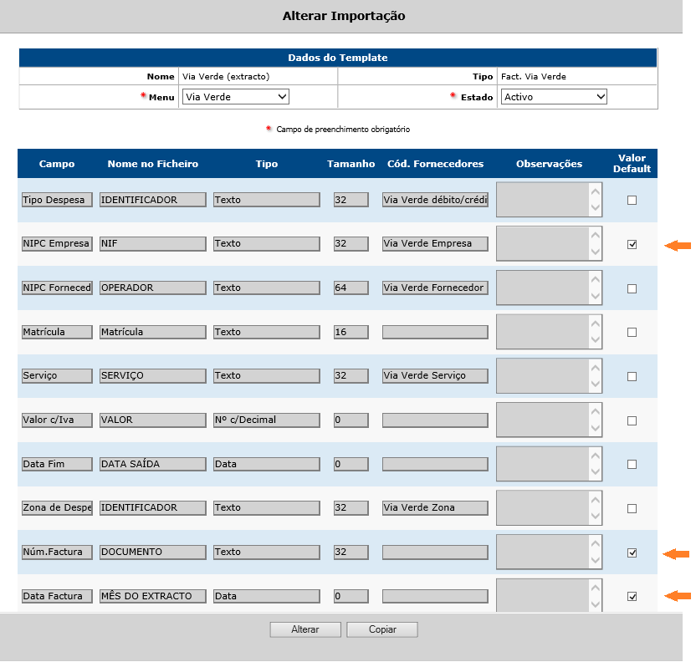Click scroll-down arrow in NIPC Empresa observations box

tap(596, 252)
